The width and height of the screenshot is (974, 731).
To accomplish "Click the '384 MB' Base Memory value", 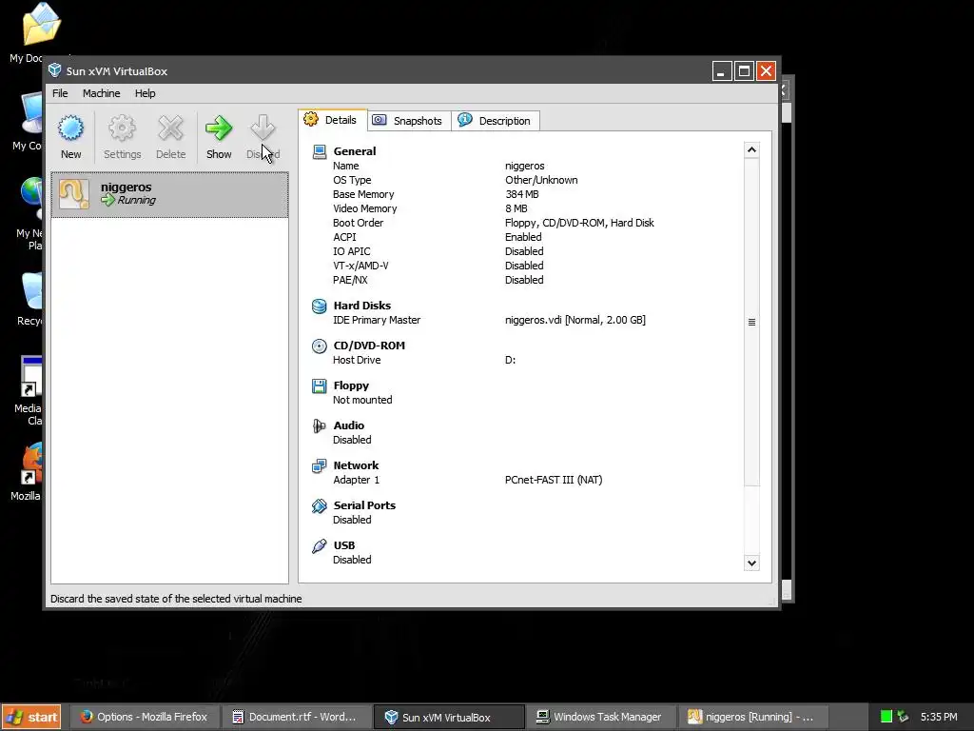I will click(x=522, y=194).
